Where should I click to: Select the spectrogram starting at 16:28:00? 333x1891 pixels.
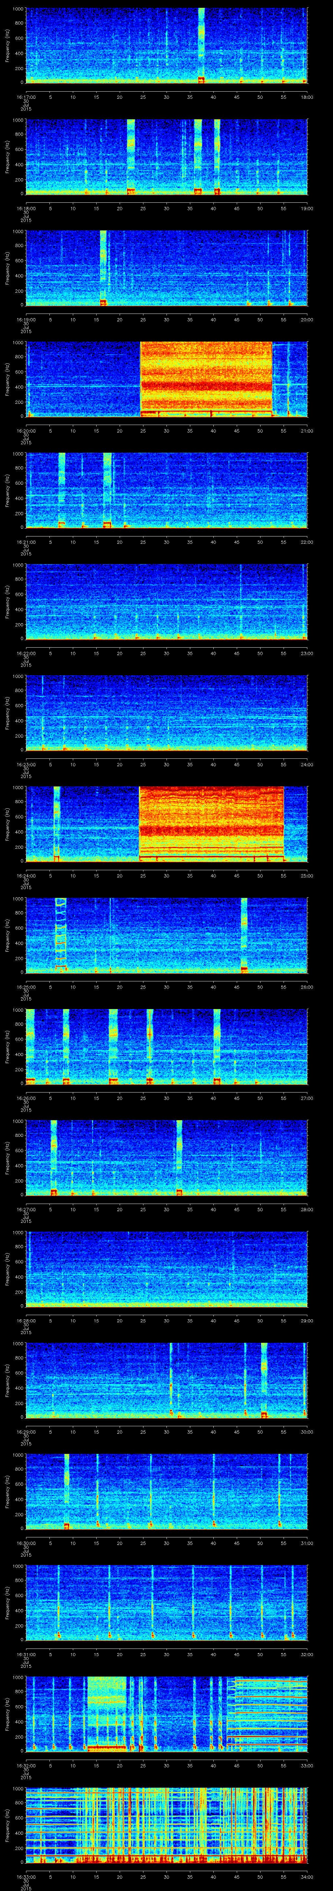pyautogui.click(x=166, y=1268)
